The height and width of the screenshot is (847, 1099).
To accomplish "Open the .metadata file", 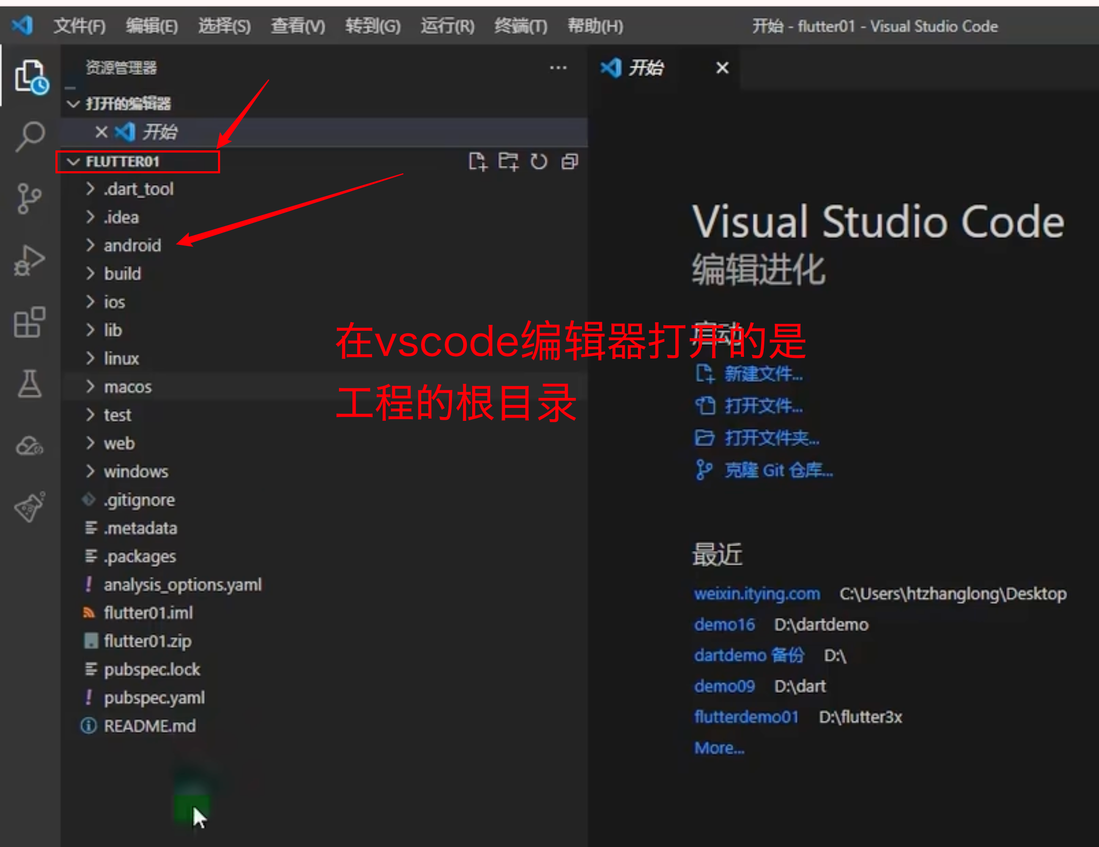I will tap(141, 528).
